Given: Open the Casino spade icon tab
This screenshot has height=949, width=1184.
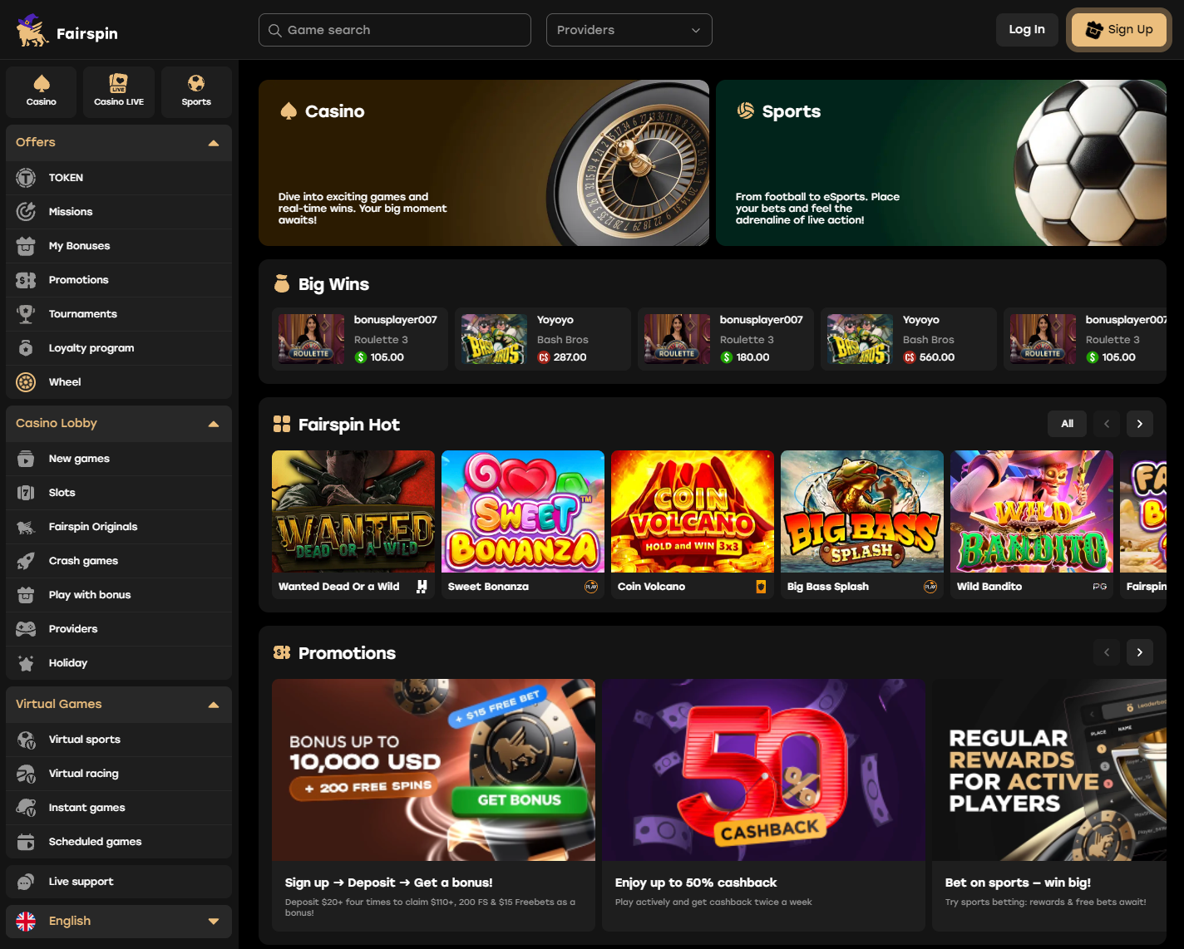Looking at the screenshot, I should point(42,84).
